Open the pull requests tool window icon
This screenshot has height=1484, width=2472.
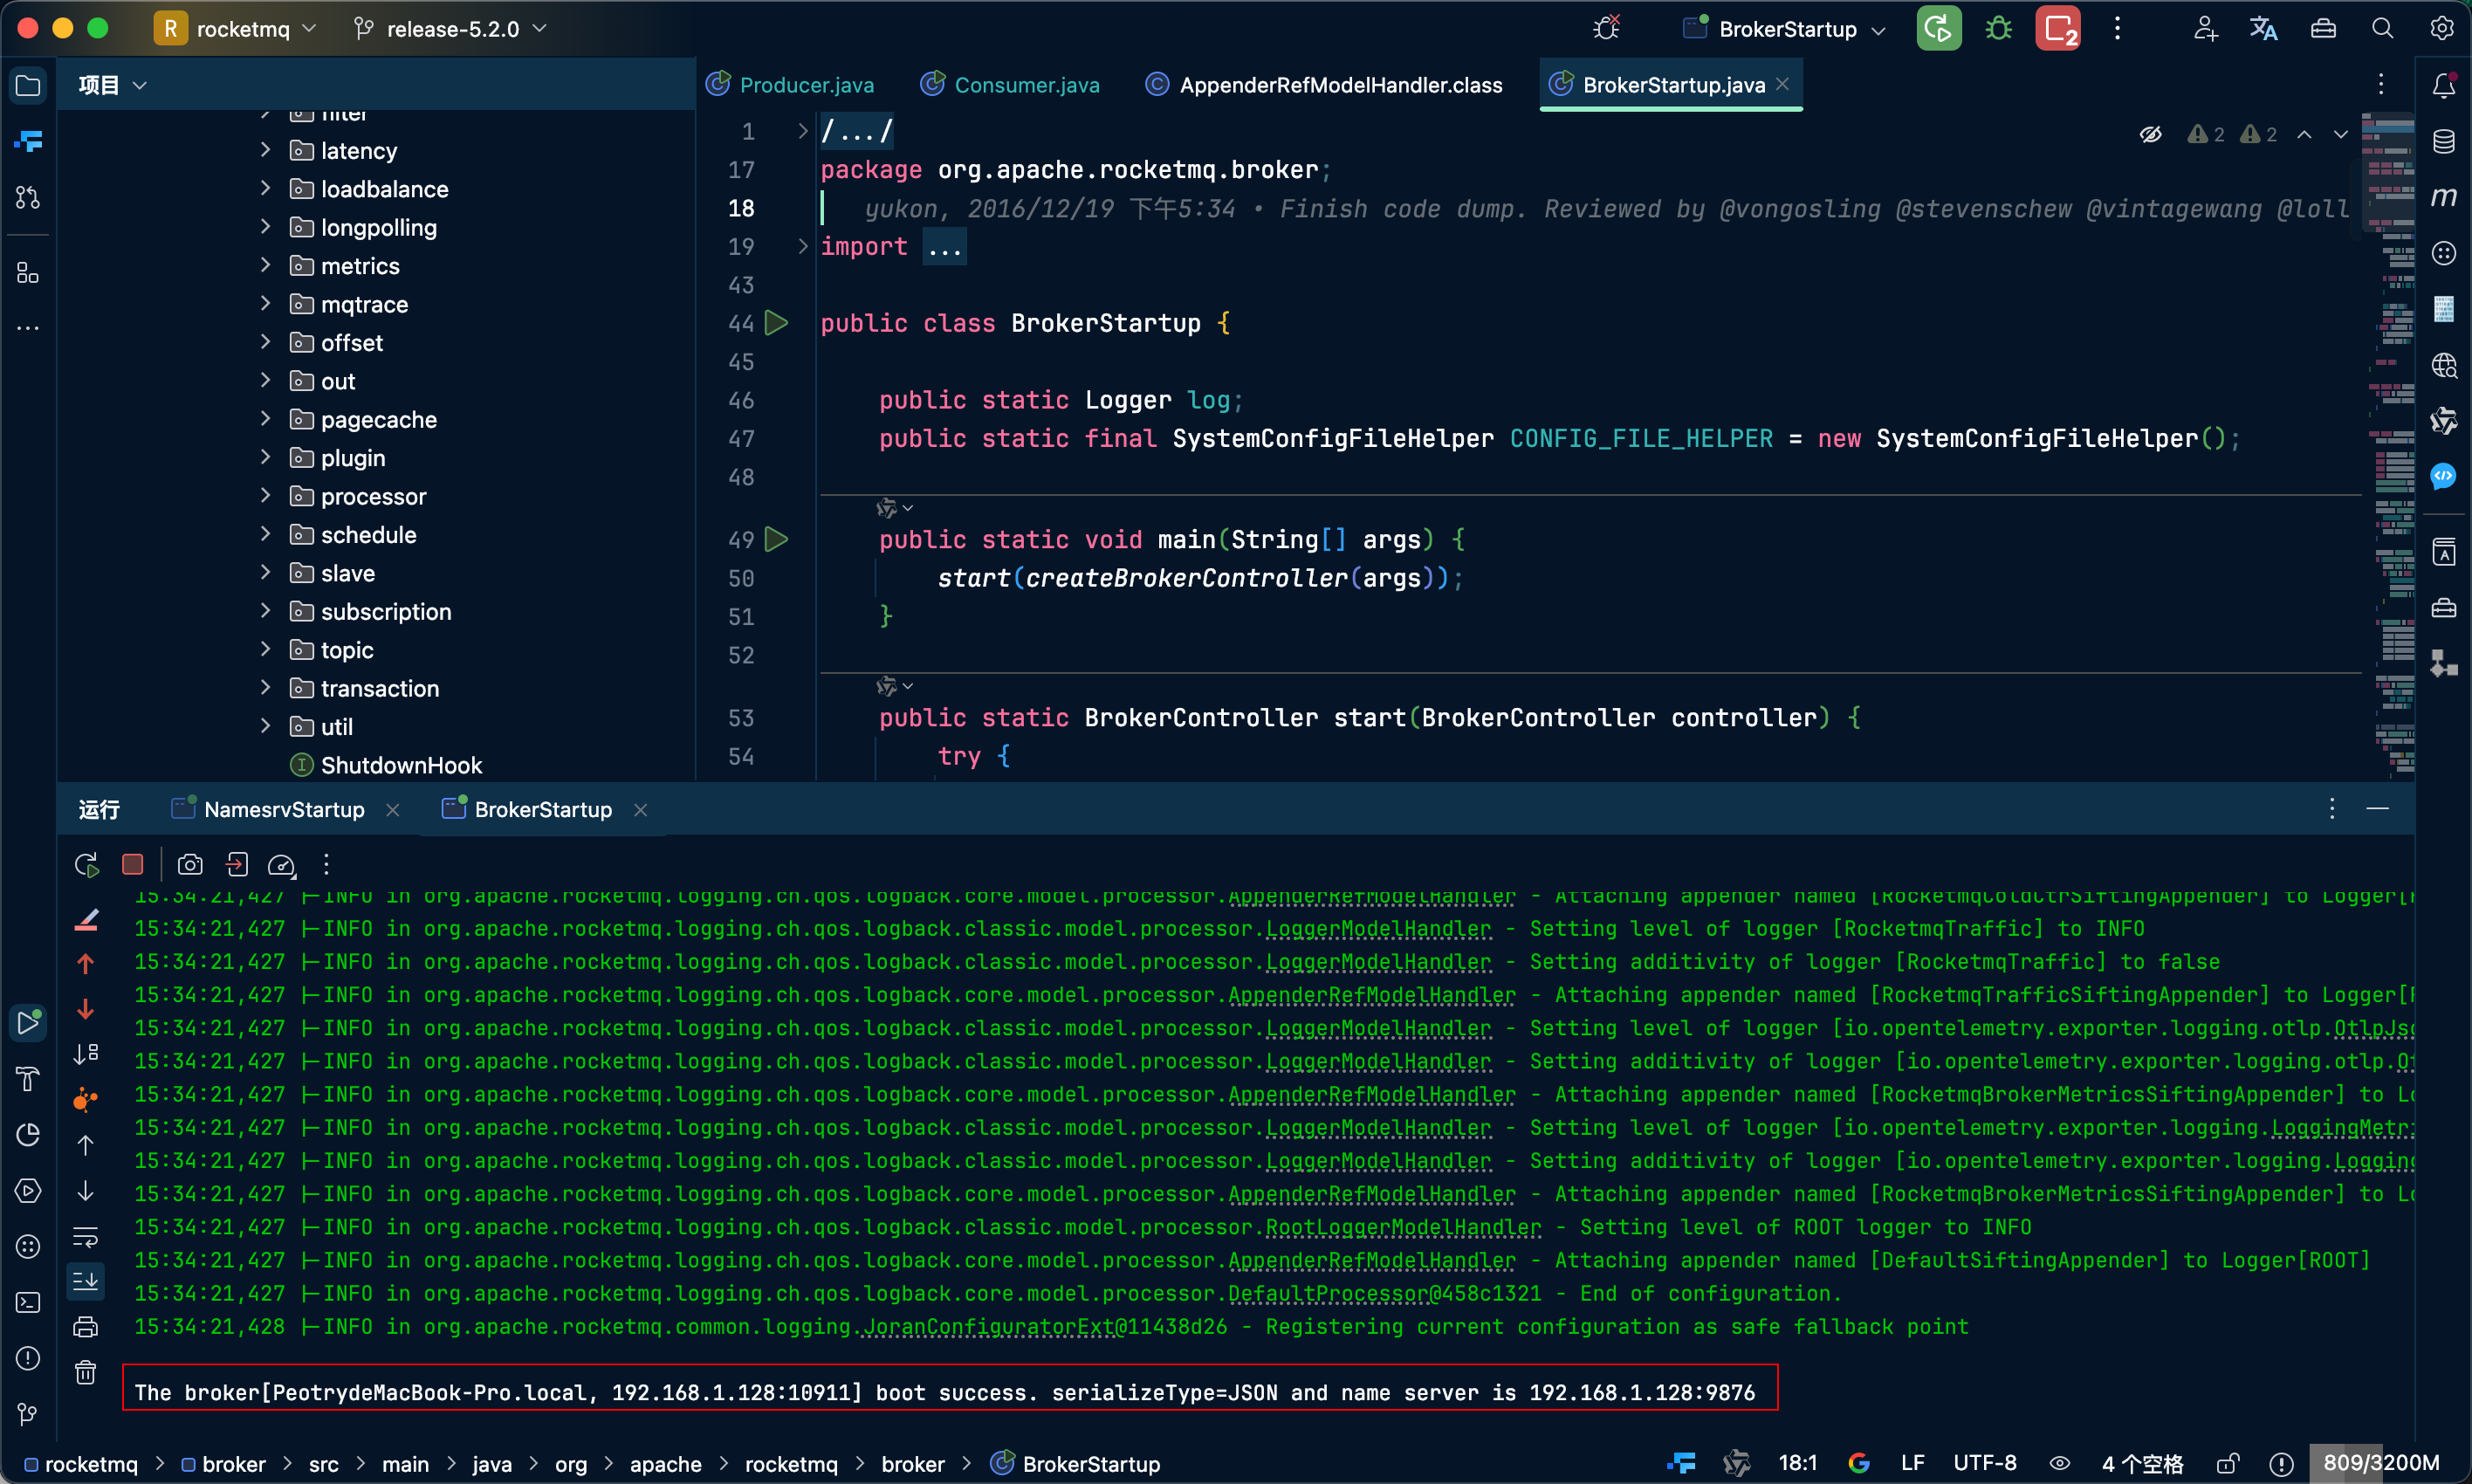[x=28, y=197]
